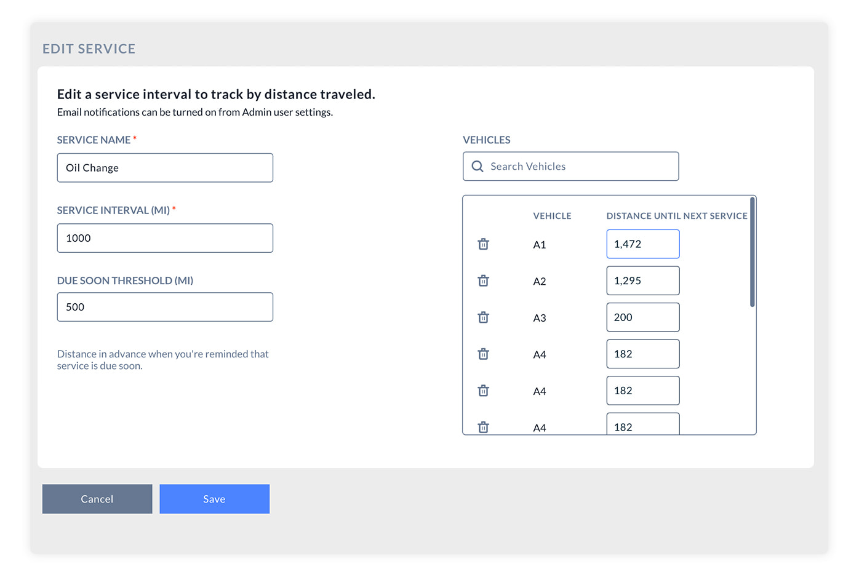Delete vehicle A3 from the service list
Screen dimensions: 859x572
[x=483, y=317]
